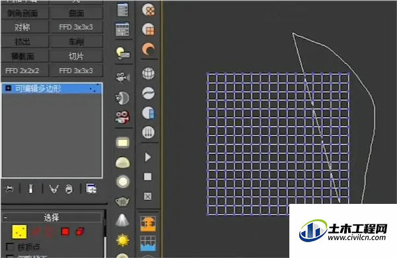Click the table settings panel icon
This screenshot has width=397, height=258.
pyautogui.click(x=123, y=29)
